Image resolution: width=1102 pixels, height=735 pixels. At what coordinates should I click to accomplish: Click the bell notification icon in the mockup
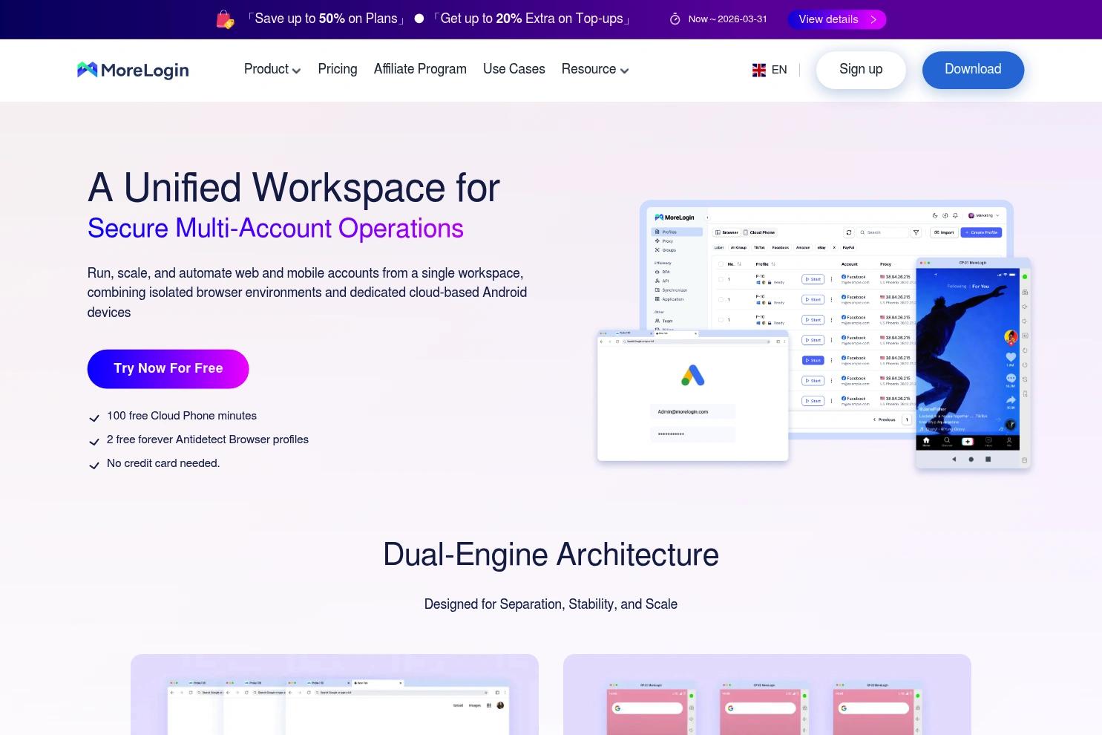(955, 215)
